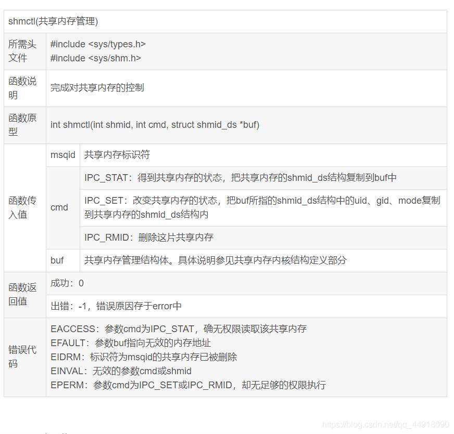Select the row label 函数返回值
454x434 pixels.
[22, 295]
